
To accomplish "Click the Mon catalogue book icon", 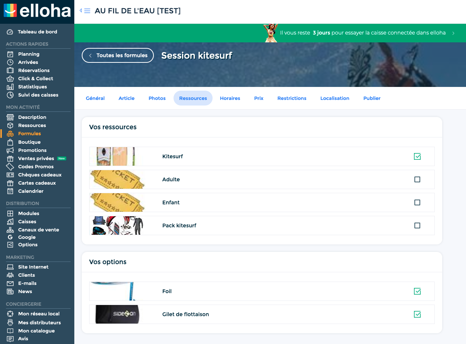I will 10,331.
